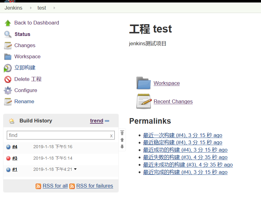Open permalink 最近未成功的构建 (#3)
261x199 pixels.
(188, 165)
